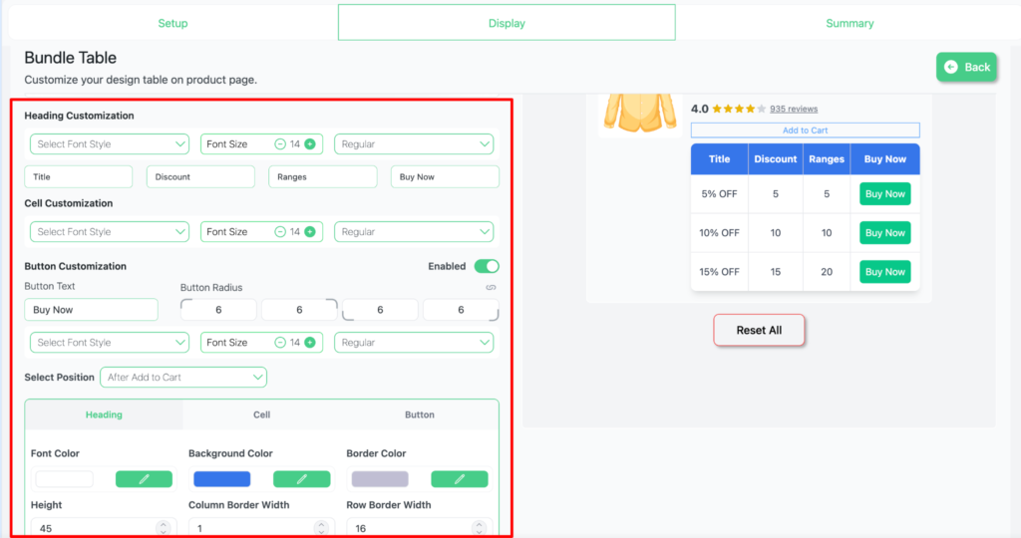Adjust the Row Border Width stepper
The height and width of the screenshot is (538, 1021).
(479, 528)
